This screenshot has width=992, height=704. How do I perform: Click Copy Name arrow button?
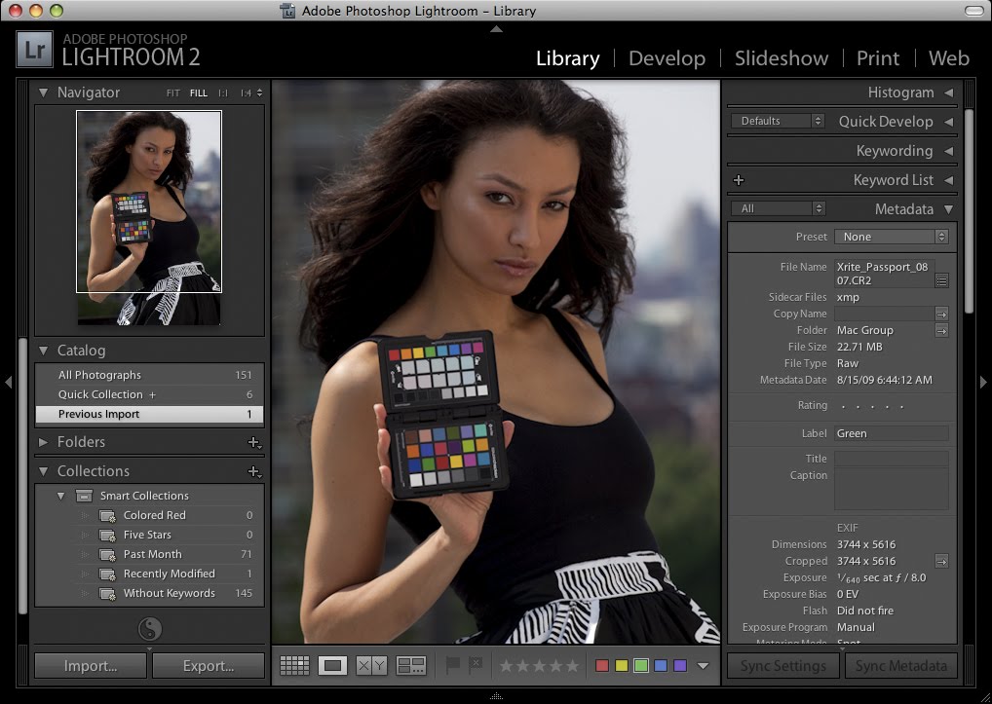click(941, 315)
